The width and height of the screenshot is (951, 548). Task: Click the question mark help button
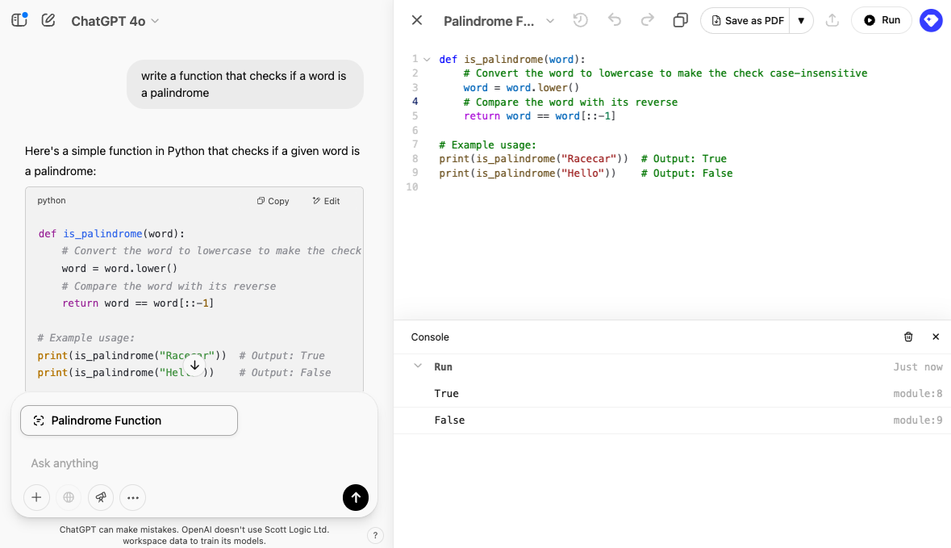click(375, 535)
